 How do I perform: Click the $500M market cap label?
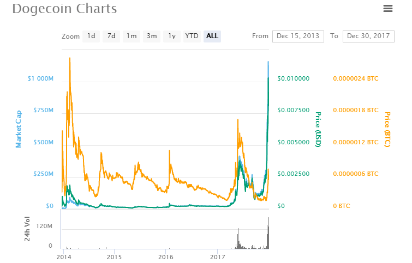tap(43, 142)
